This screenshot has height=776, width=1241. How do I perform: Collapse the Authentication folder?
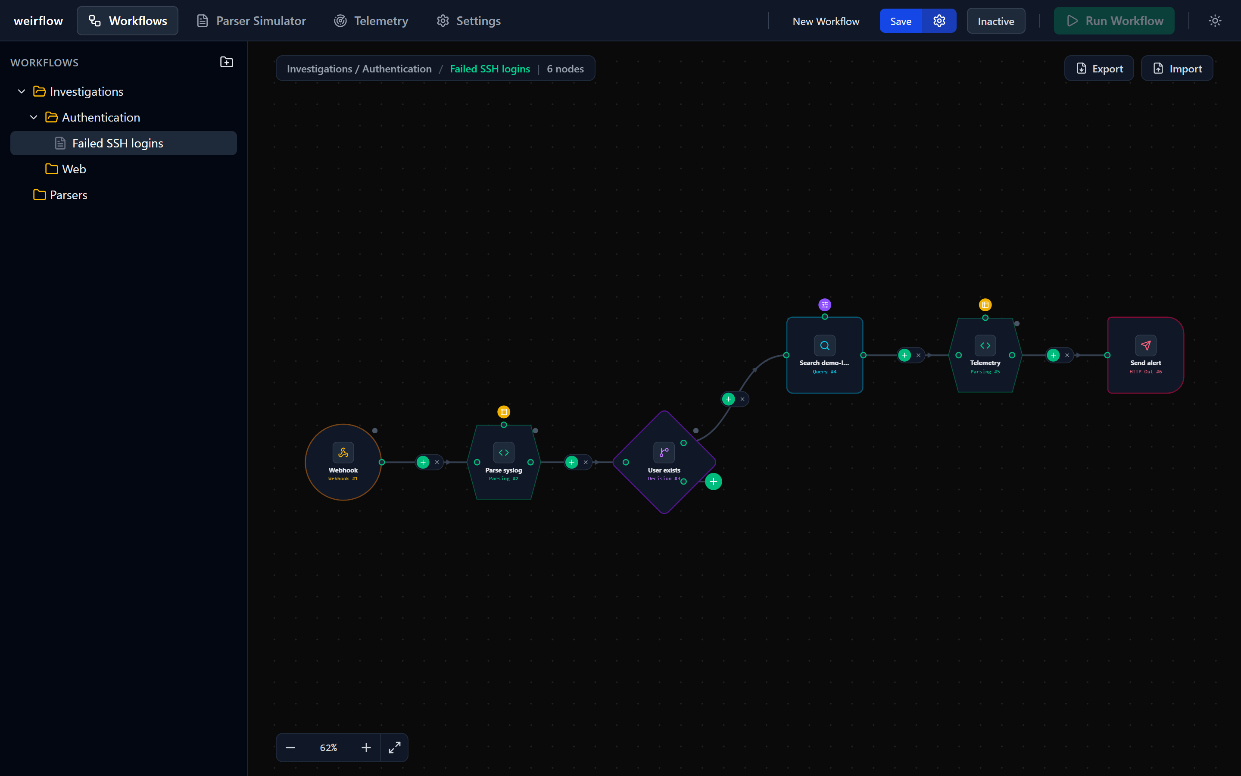(x=34, y=118)
